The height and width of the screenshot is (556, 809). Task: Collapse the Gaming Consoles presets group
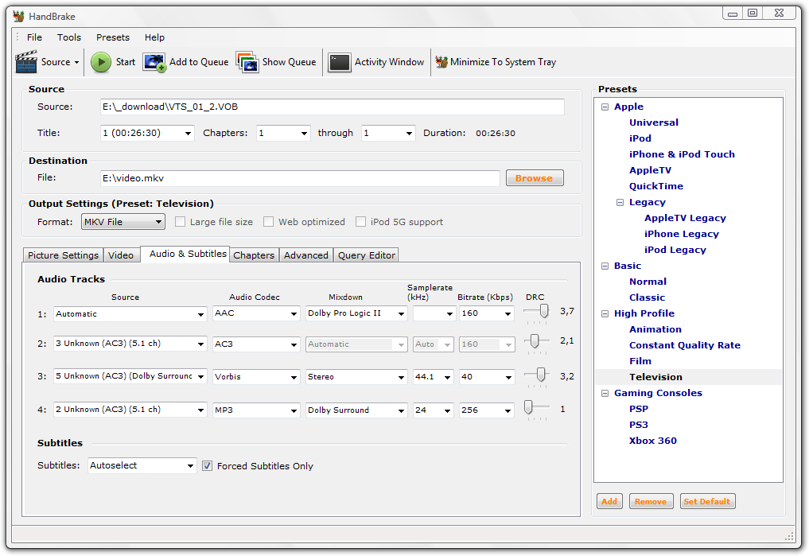[x=605, y=394]
